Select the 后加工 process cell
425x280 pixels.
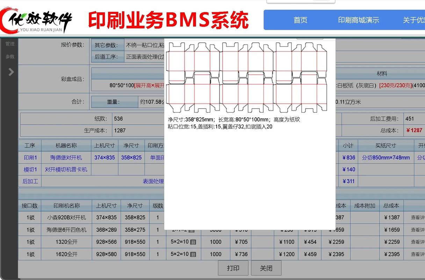30,181
